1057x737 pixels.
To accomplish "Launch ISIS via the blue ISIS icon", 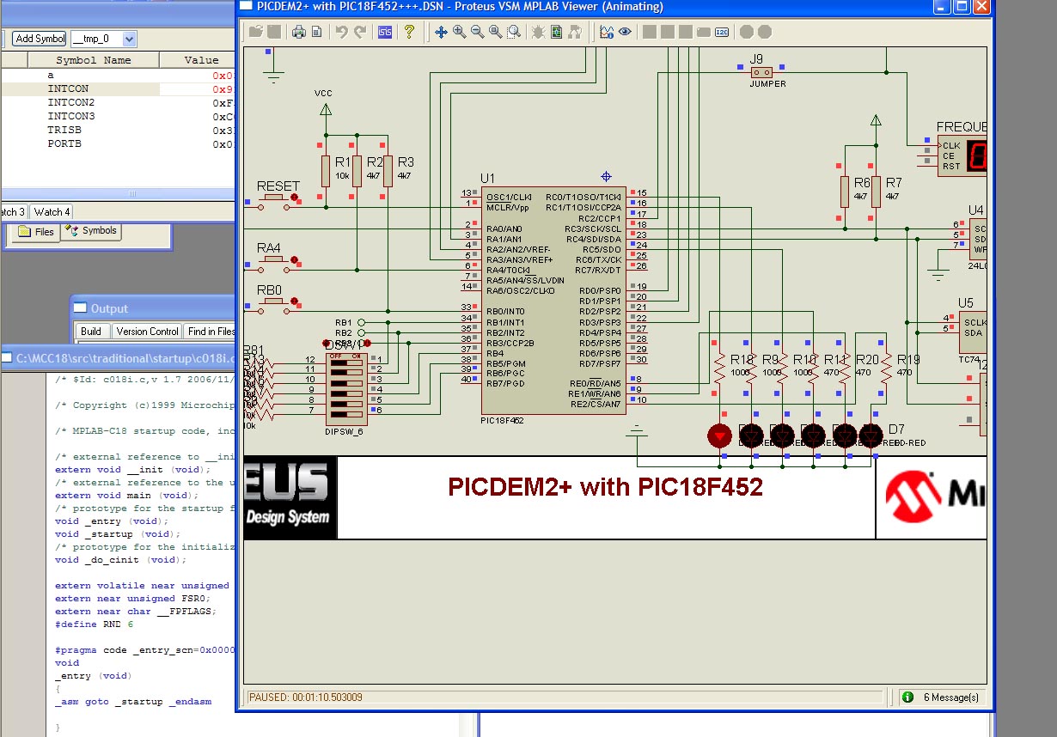I will [x=384, y=32].
